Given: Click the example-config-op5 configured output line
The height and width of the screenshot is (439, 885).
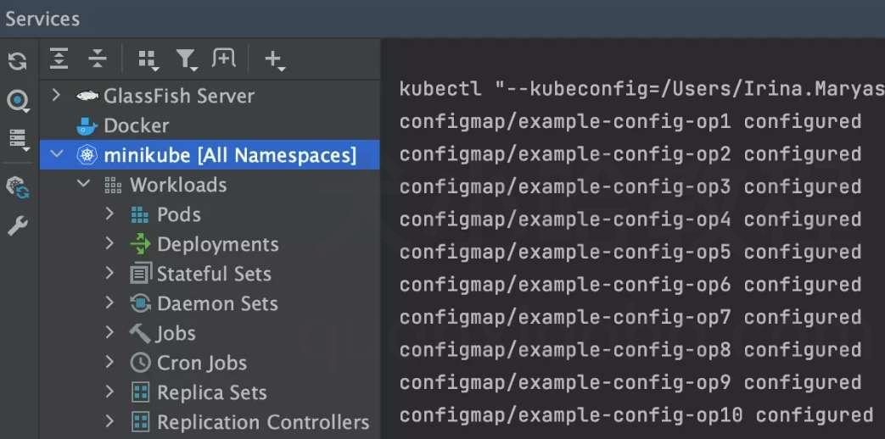Looking at the screenshot, I should (x=630, y=252).
